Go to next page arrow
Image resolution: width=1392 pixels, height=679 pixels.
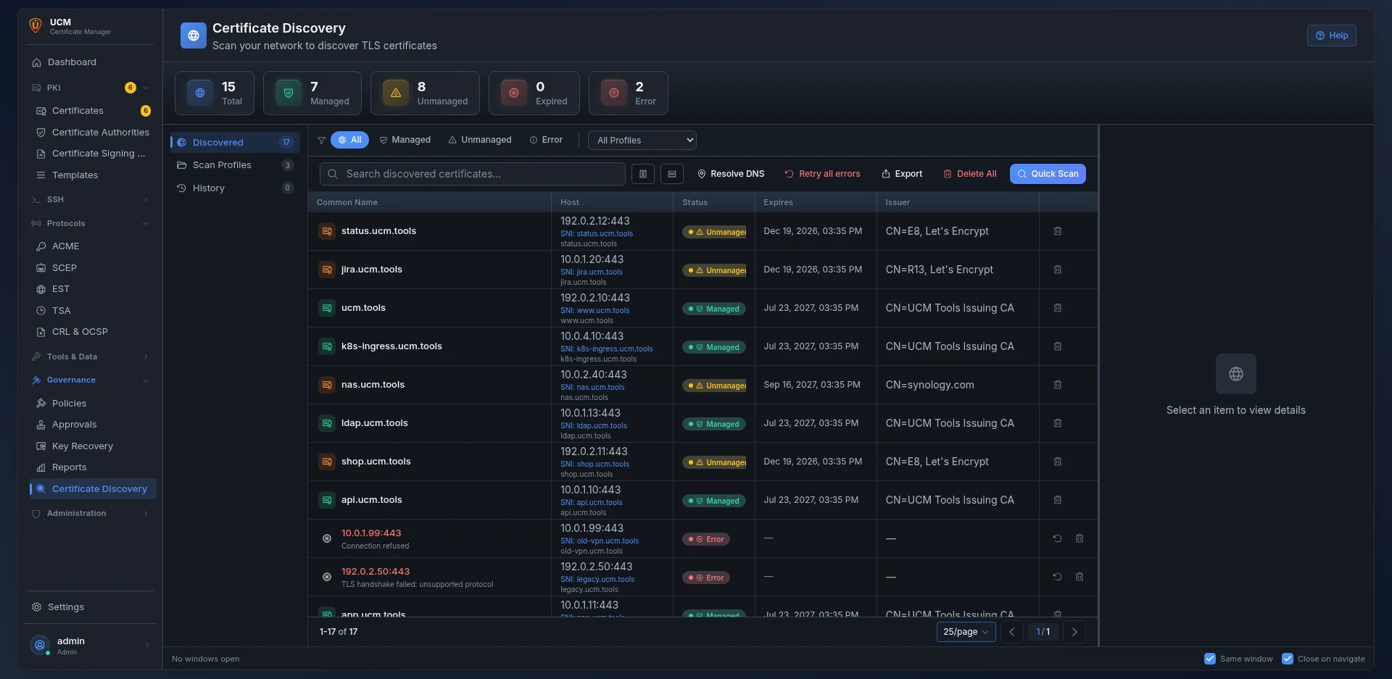(1074, 632)
